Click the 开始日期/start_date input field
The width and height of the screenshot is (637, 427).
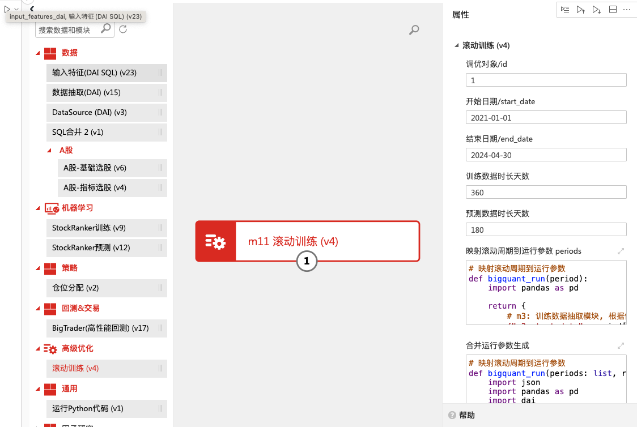point(546,118)
